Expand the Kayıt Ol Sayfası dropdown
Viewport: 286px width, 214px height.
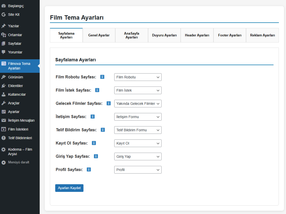(138, 143)
